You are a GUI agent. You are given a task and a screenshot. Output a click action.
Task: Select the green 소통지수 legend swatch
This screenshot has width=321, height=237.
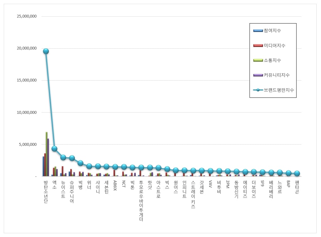point(258,60)
